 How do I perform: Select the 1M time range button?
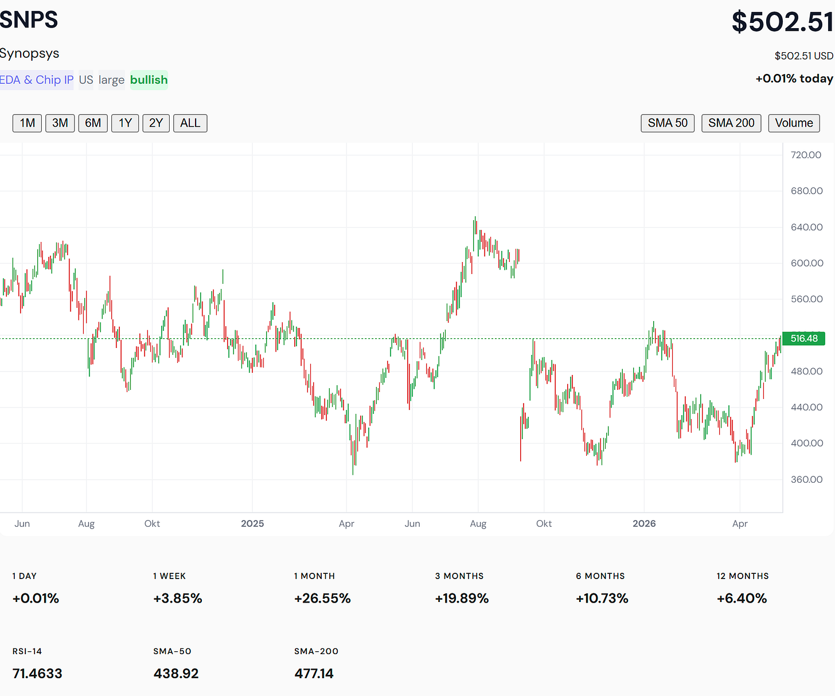(x=27, y=123)
